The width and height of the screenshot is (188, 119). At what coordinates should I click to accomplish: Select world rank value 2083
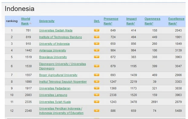(28, 95)
